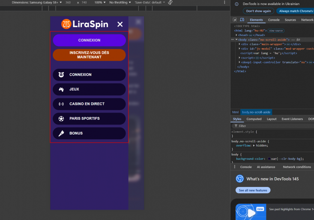Open the 100% zoom dropdown

pyautogui.click(x=100, y=3)
